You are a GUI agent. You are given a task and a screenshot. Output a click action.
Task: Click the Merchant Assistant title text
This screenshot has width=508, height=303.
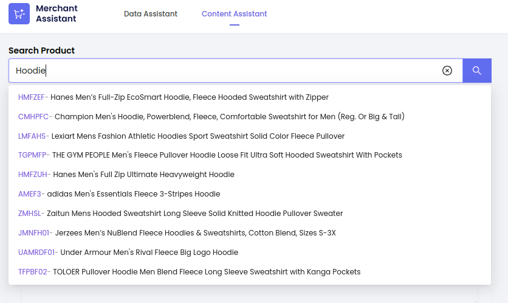[x=57, y=13]
